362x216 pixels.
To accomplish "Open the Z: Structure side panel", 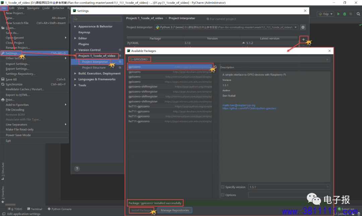I will tap(3, 171).
